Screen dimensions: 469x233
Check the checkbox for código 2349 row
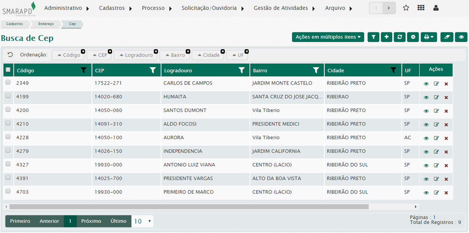coord(8,83)
